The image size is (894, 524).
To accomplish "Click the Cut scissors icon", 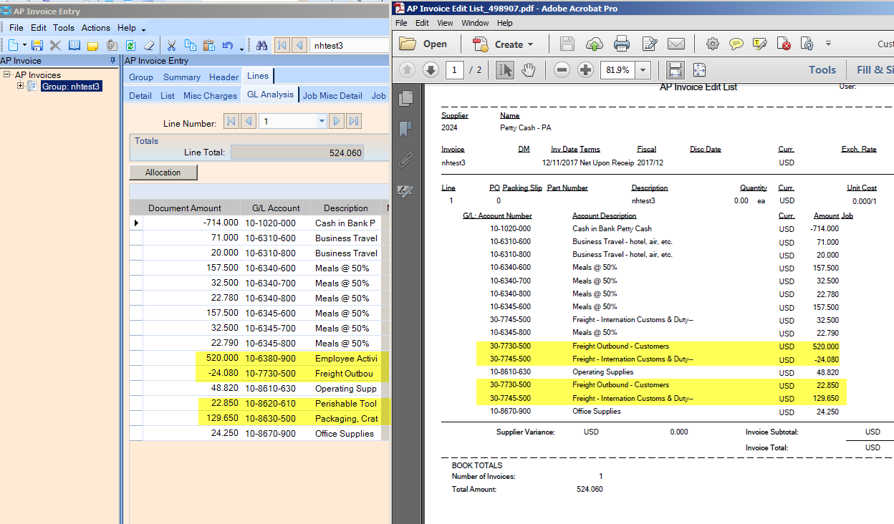I will (x=171, y=45).
